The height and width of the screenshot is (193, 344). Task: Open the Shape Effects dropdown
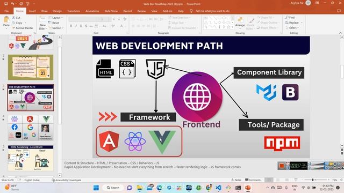pos(268,28)
